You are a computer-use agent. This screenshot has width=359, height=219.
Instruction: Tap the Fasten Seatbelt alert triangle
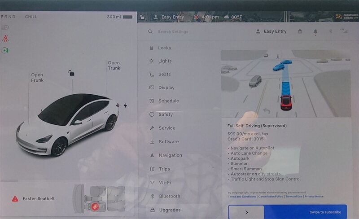click(15, 199)
